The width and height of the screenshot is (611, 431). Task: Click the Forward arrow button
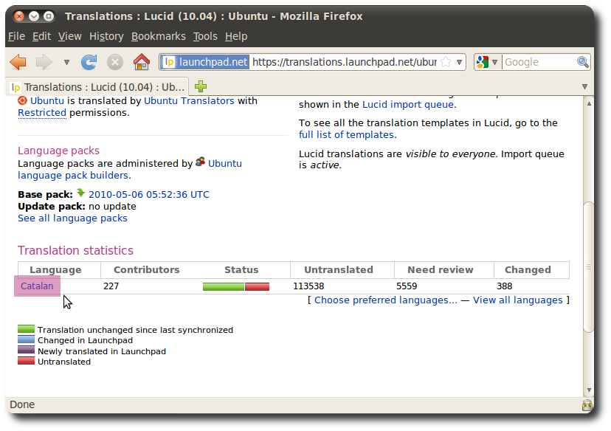(x=44, y=62)
